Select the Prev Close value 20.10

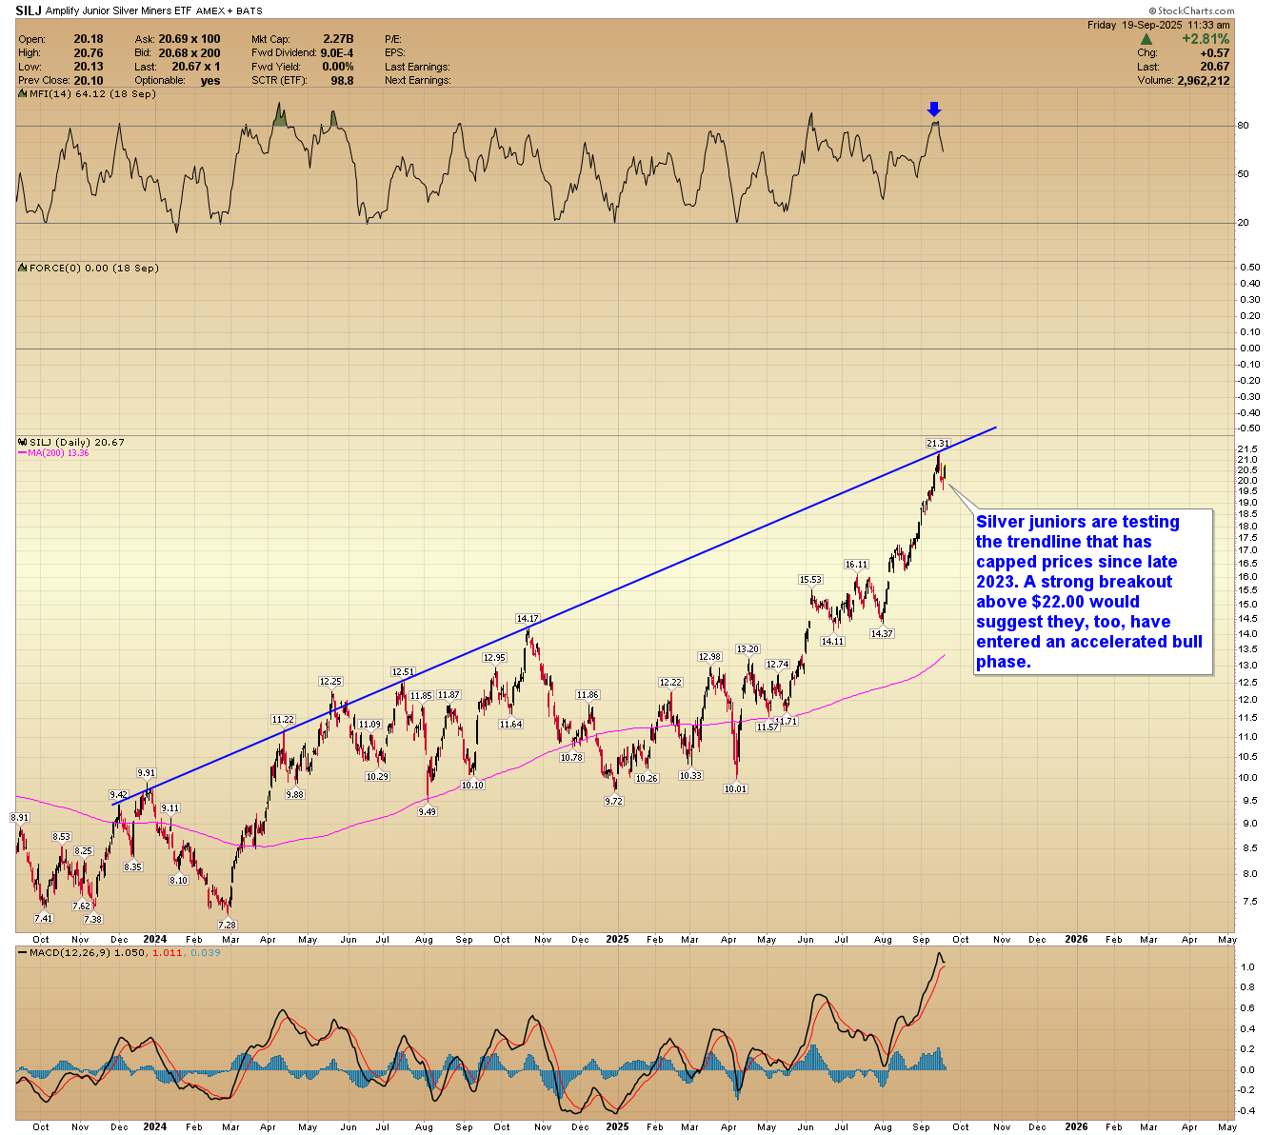coord(89,81)
